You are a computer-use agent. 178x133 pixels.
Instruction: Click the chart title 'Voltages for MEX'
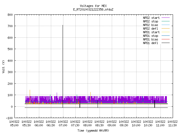(x=93, y=6)
